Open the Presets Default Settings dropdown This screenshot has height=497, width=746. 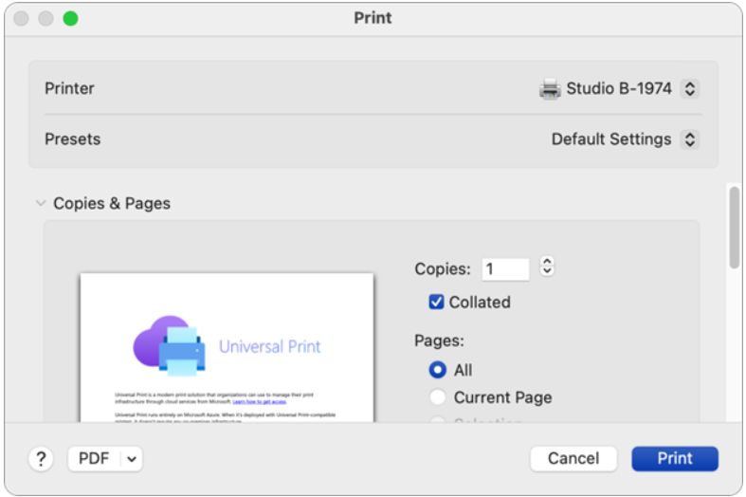click(x=690, y=139)
